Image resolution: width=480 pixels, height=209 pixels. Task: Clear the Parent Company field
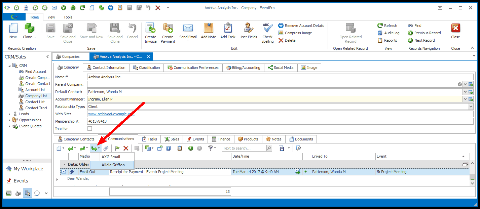click(x=460, y=84)
